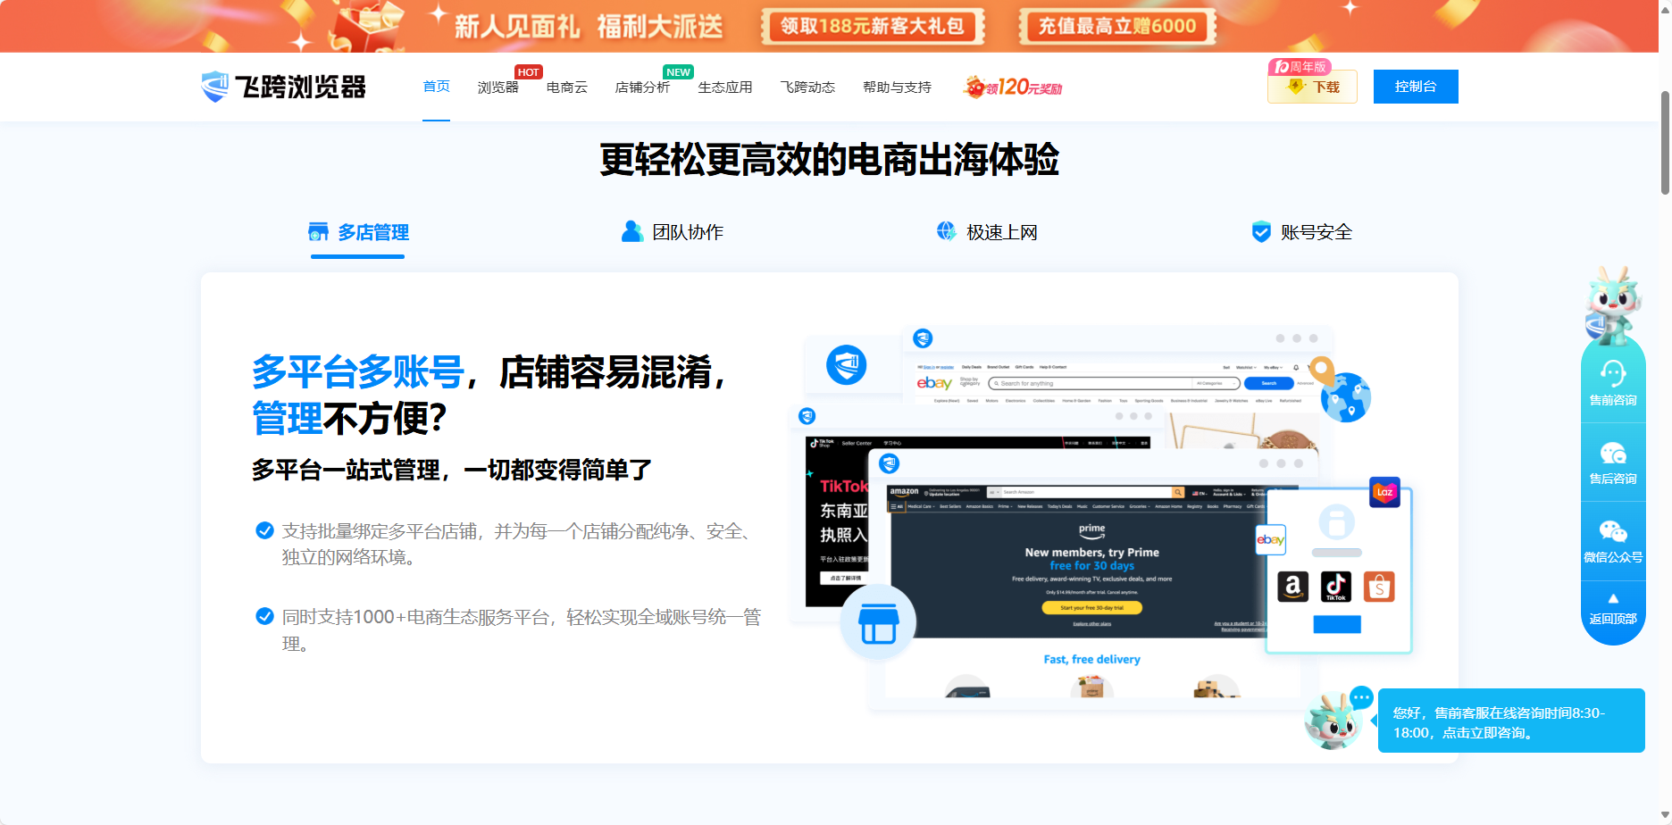Click the 领取188元新客大礼包 banner button
This screenshot has width=1672, height=825.
pyautogui.click(x=873, y=26)
